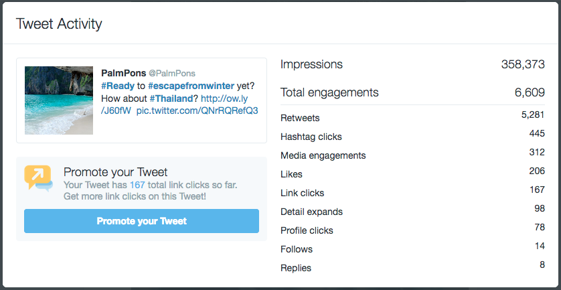Click the 167 link clicks number
This screenshot has width=561, height=290.
click(x=137, y=185)
